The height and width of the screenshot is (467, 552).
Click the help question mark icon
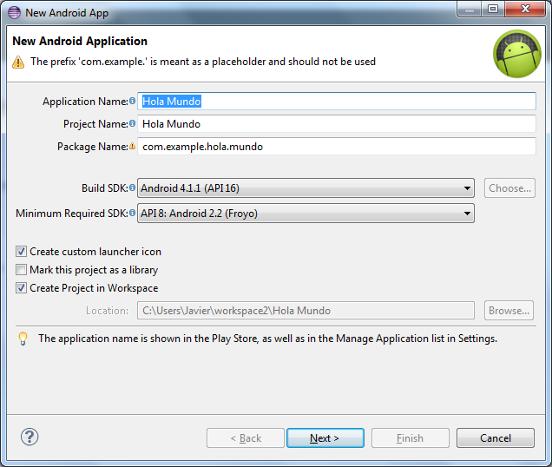30,437
